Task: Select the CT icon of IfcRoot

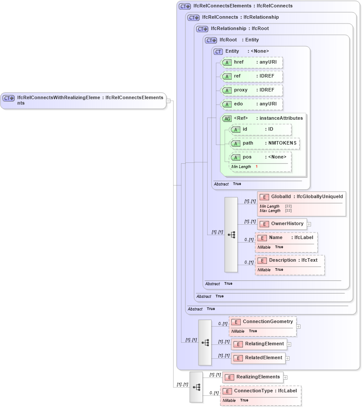Action: 210,40
